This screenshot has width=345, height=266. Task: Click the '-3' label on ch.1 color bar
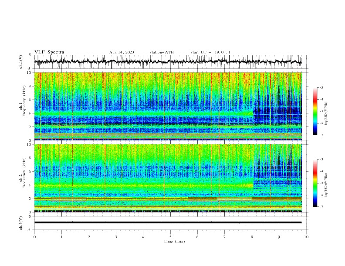tap(321, 87)
